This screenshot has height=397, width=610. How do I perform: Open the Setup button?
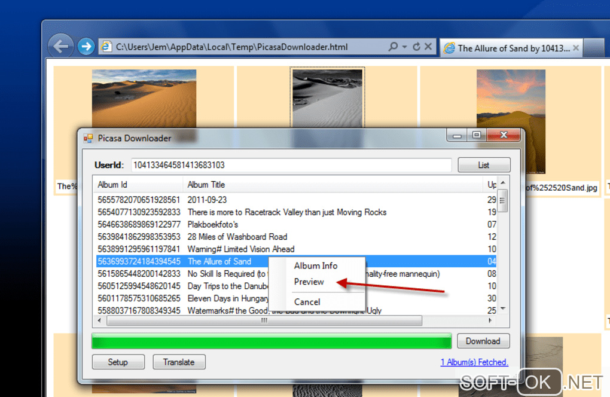click(118, 362)
